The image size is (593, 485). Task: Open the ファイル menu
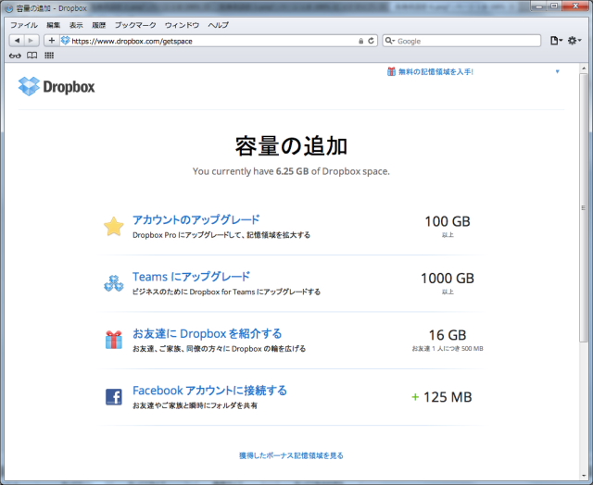(23, 24)
